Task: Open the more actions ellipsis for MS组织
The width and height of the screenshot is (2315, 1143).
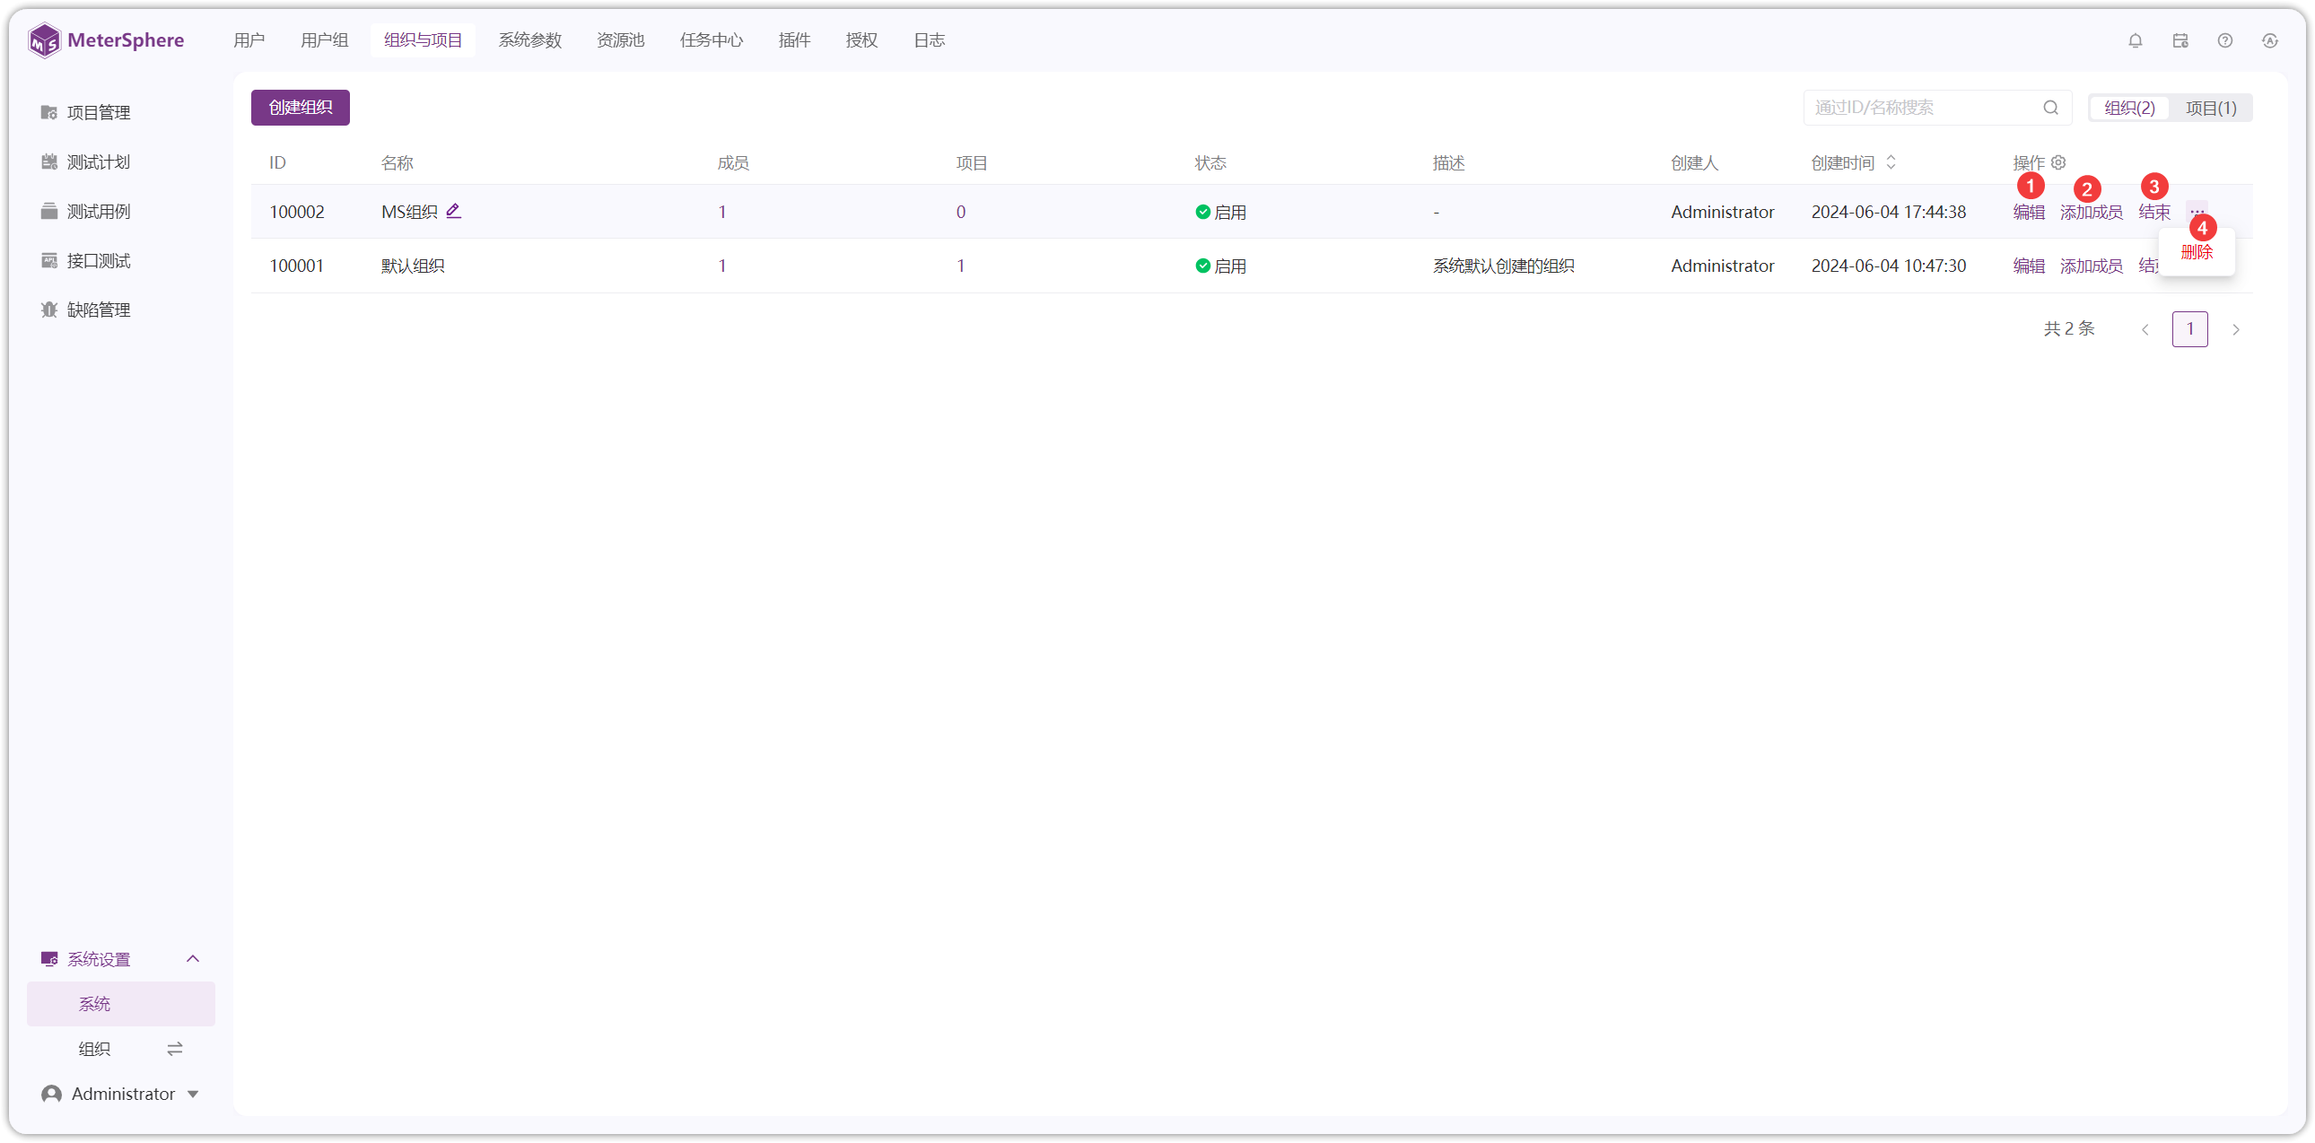Action: [2197, 211]
